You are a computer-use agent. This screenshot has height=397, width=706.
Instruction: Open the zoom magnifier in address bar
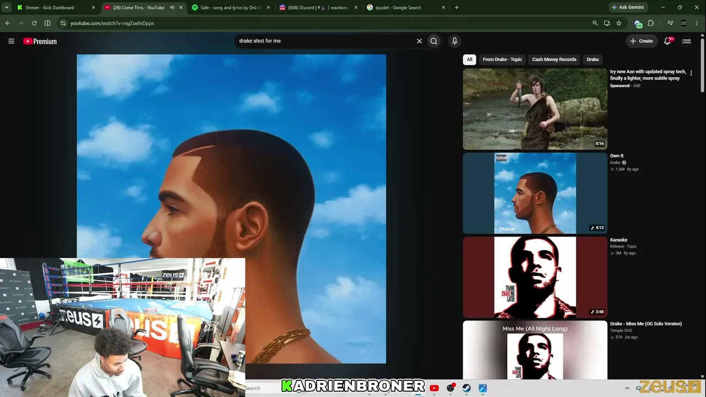click(595, 23)
